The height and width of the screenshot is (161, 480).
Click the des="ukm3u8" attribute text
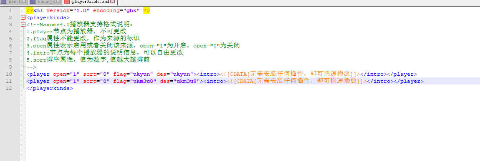click(180, 81)
